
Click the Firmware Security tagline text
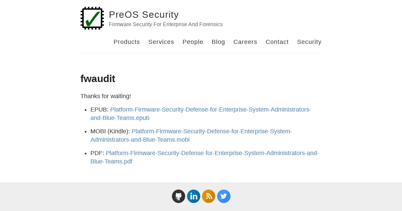coord(166,24)
